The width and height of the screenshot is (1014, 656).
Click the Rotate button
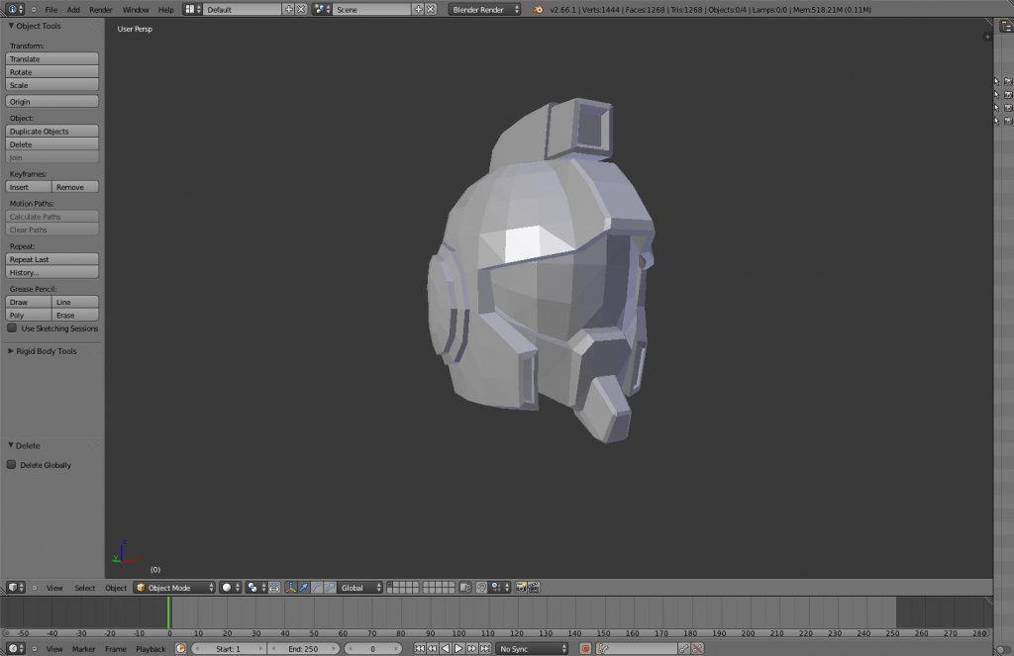click(x=51, y=72)
